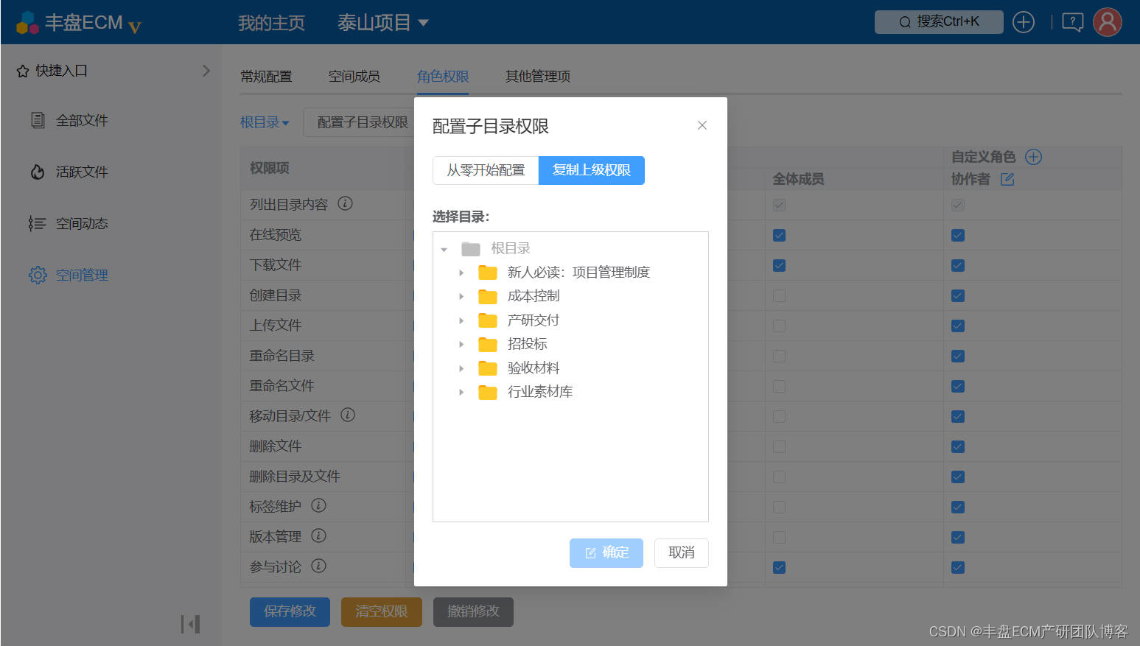Open the 根目录 breadcrumb dropdown
This screenshot has height=646, width=1140.
coord(265,122)
